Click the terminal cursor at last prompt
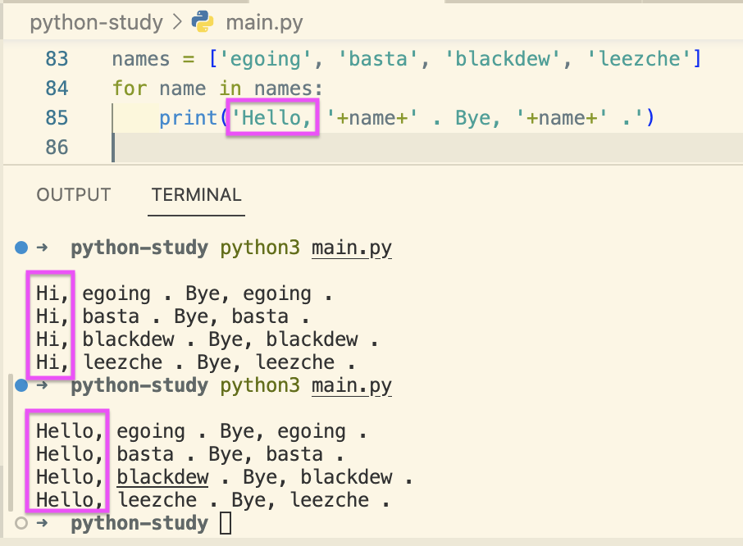The image size is (743, 546). click(x=226, y=523)
